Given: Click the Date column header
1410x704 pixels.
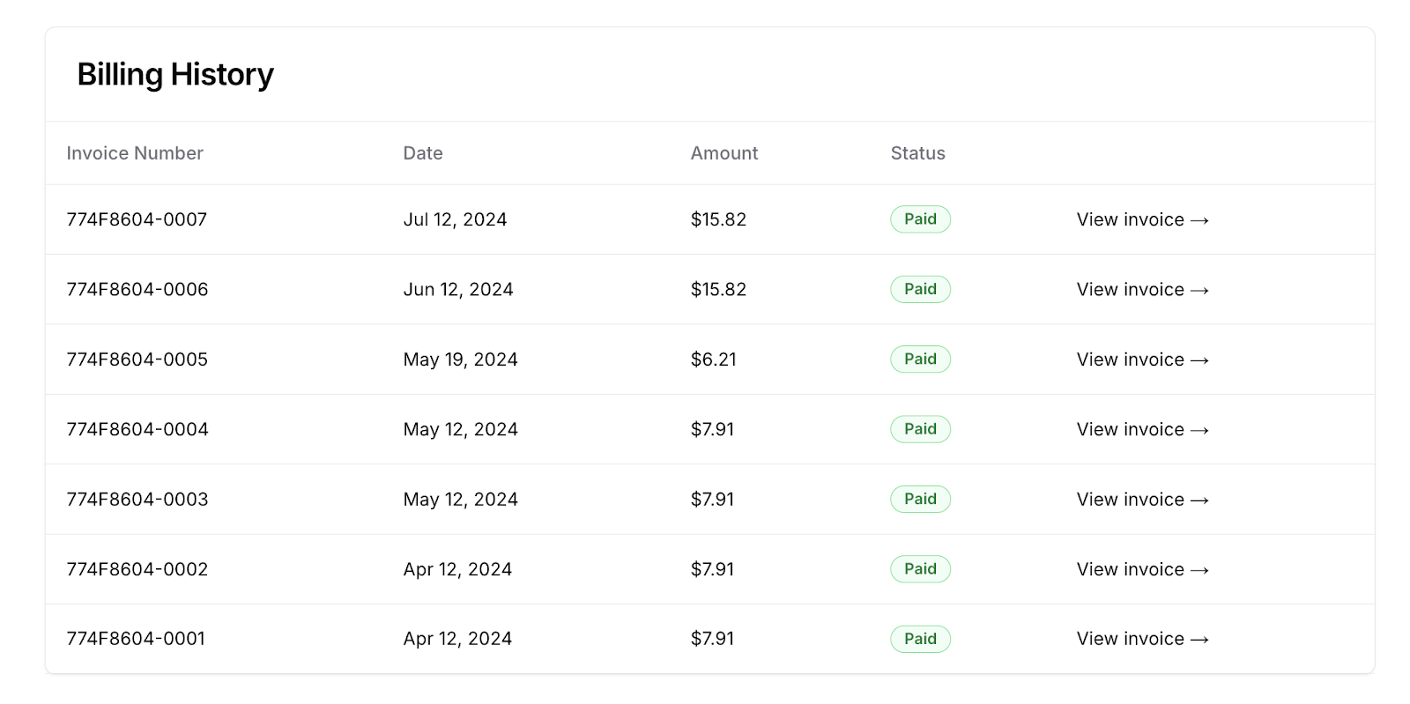Looking at the screenshot, I should pos(423,153).
